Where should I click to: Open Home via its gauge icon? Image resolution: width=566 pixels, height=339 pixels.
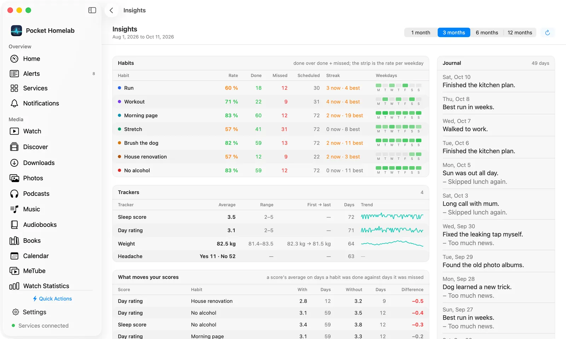point(14,59)
